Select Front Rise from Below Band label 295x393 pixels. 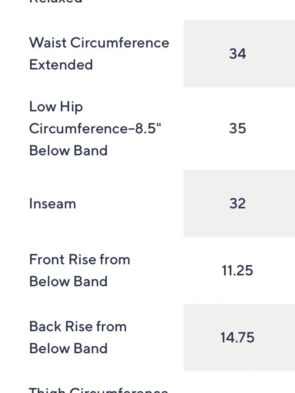coord(80,270)
